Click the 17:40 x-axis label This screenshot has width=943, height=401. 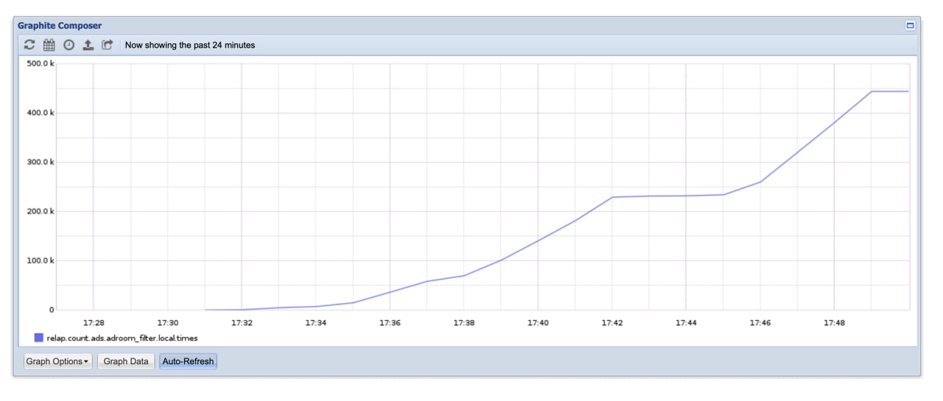tap(538, 322)
